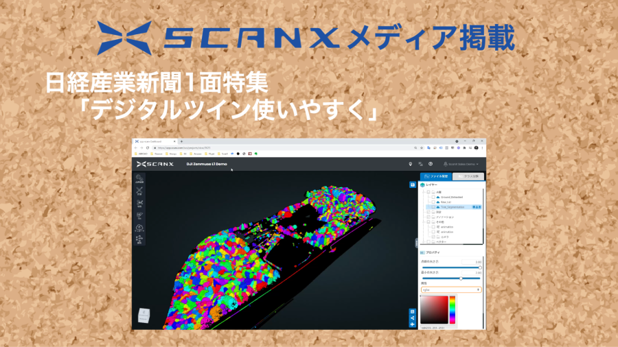Open the help question-mark icon in header

coord(431,164)
